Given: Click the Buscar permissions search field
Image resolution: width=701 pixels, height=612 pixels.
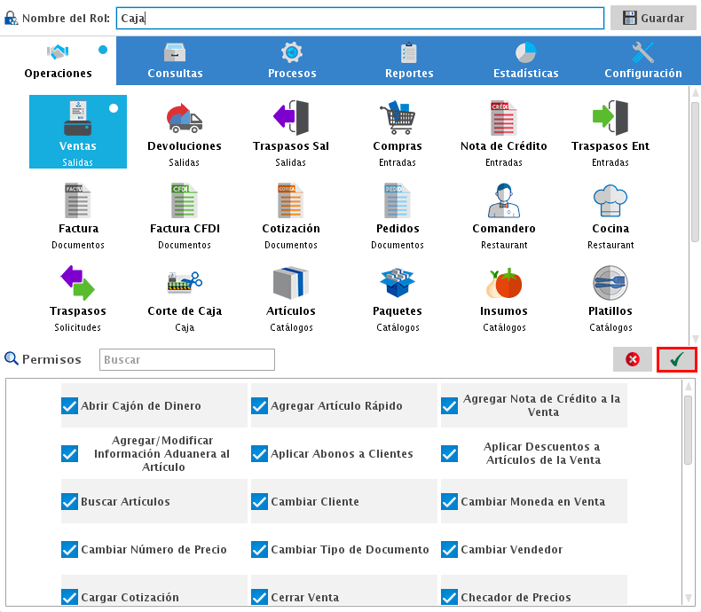Looking at the screenshot, I should [x=187, y=359].
